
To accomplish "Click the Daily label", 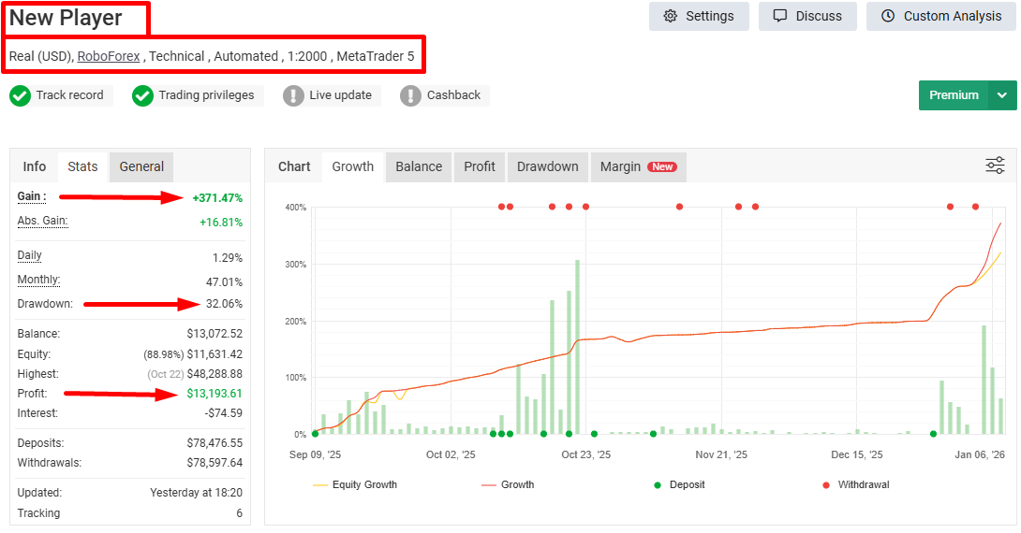I will point(29,255).
